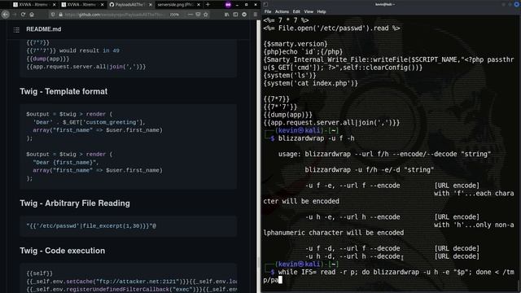The width and height of the screenshot is (521, 293).
Task: Click terminal window icon in title bar
Action: pyautogui.click(x=265, y=4)
